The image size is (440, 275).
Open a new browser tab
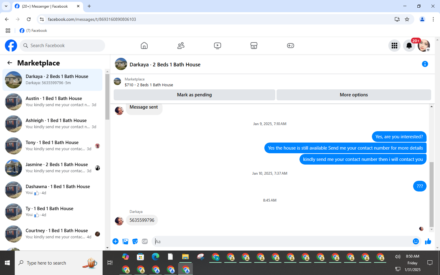pyautogui.click(x=89, y=6)
